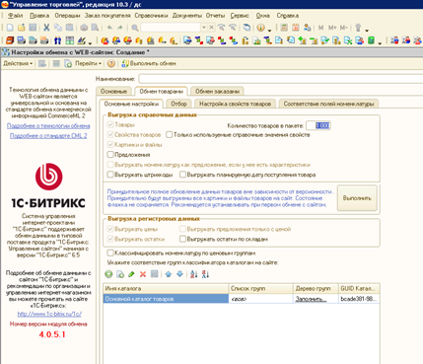Open Подробнее о стандарте CML 2 link
423x364 pixels.
[x=48, y=136]
